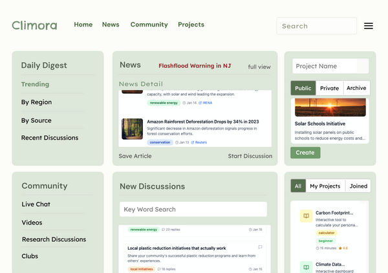The image size is (388, 273).
Task: Select By Region in Daily Digest
Action: (36, 102)
